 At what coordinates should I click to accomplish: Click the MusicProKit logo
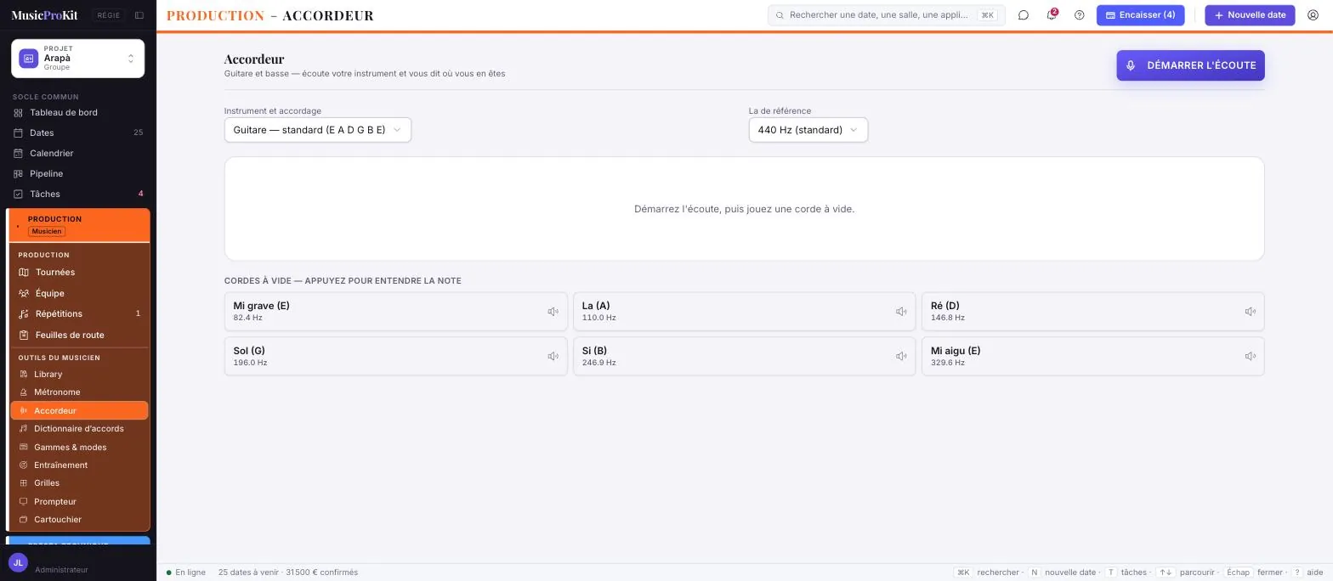(x=44, y=15)
